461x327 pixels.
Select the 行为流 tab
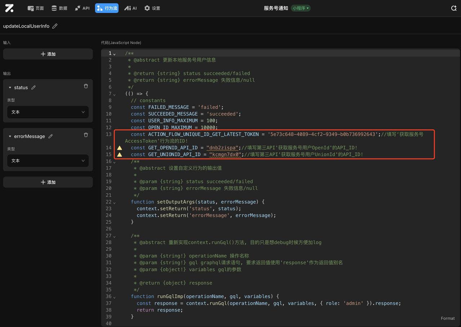click(x=107, y=8)
